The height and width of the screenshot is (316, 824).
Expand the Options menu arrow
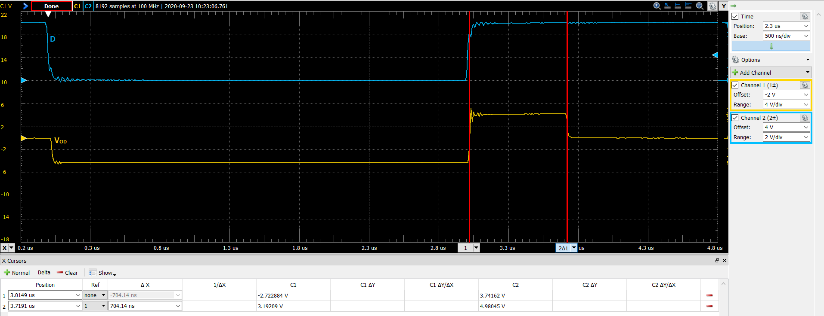[x=808, y=60]
